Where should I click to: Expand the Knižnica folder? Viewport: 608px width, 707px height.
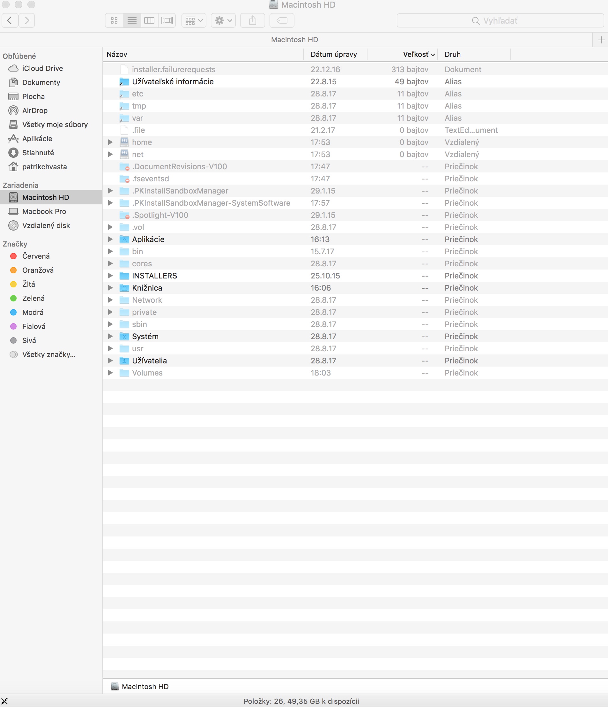pyautogui.click(x=110, y=288)
